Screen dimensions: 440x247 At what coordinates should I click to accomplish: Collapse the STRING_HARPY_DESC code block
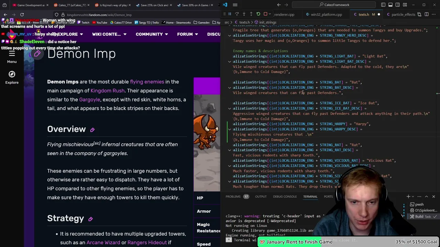(230, 129)
